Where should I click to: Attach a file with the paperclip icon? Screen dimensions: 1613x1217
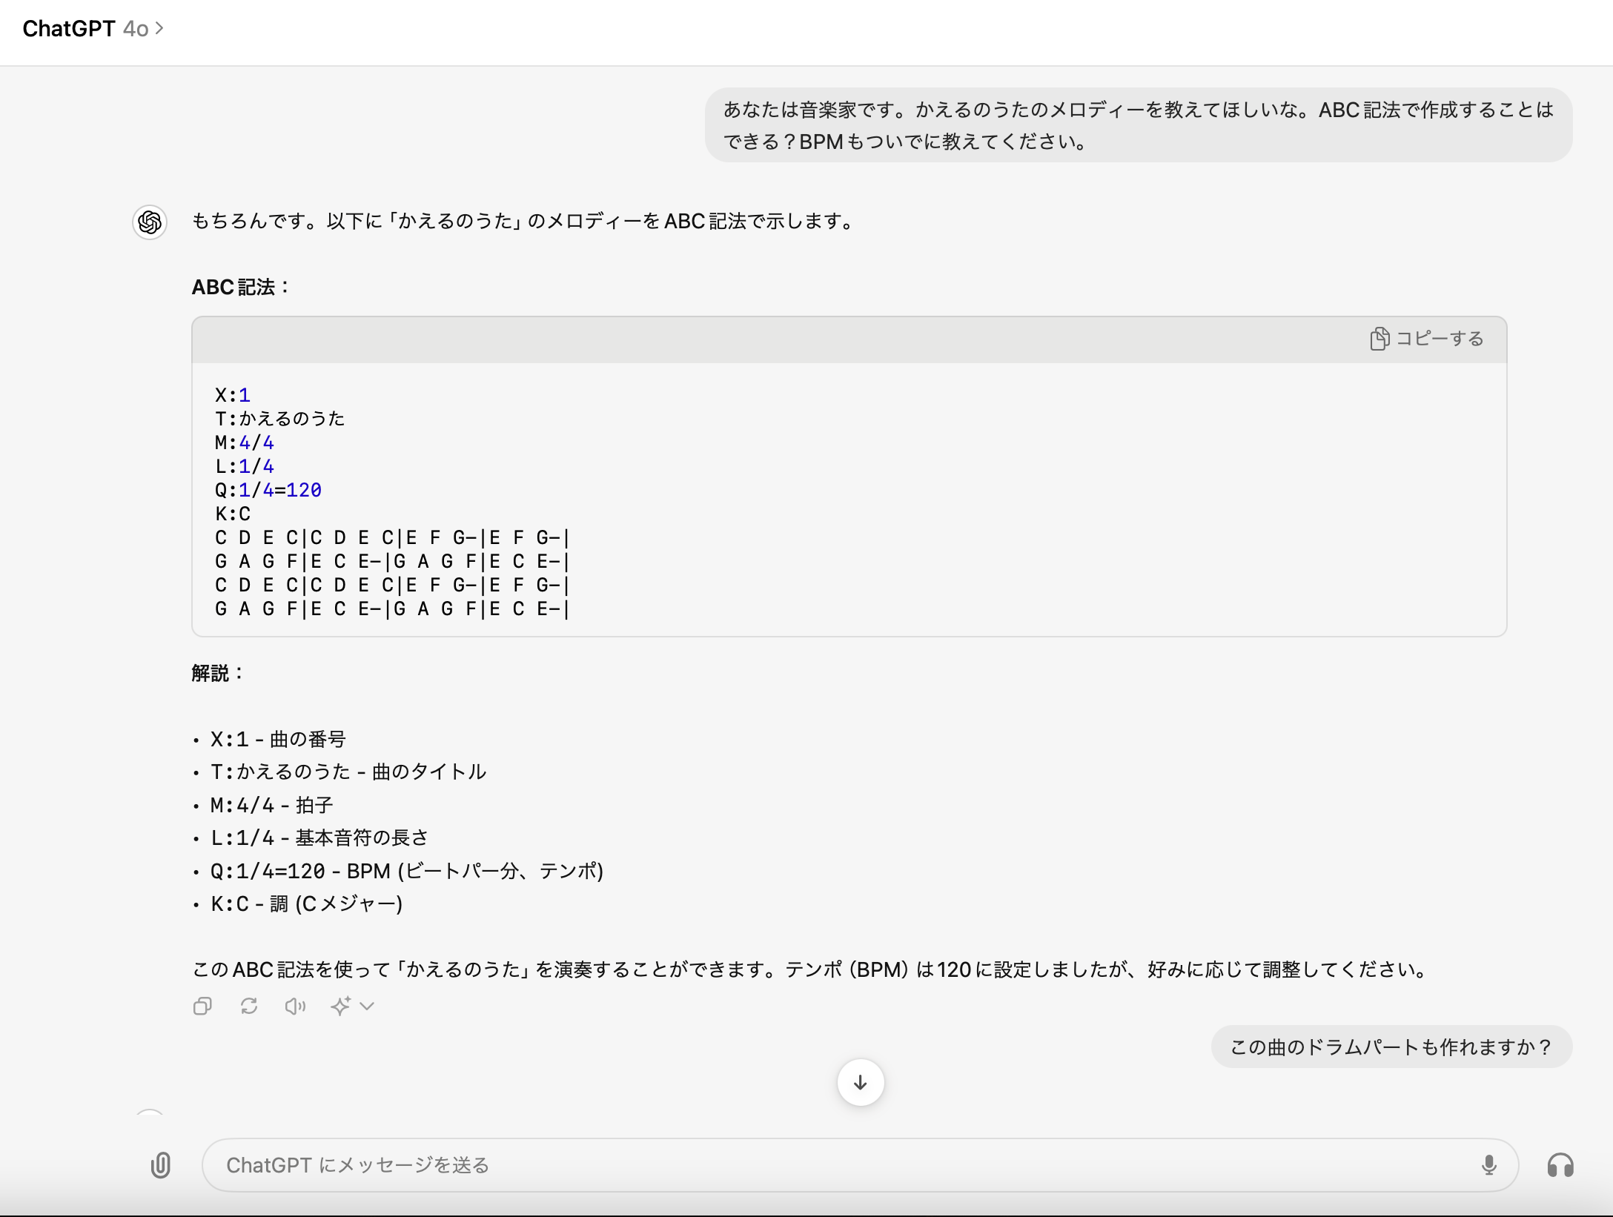[x=160, y=1165]
